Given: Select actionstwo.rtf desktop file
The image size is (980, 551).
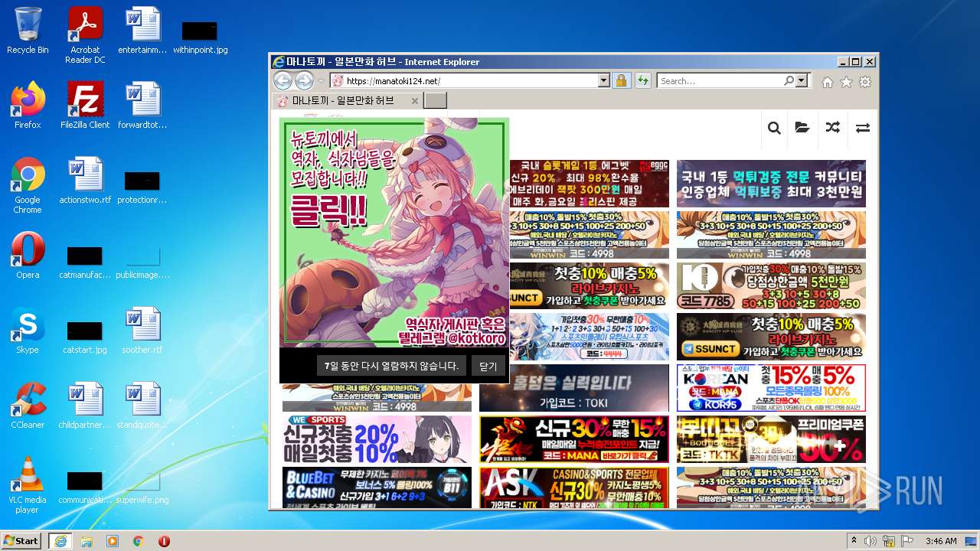Looking at the screenshot, I should [85, 181].
